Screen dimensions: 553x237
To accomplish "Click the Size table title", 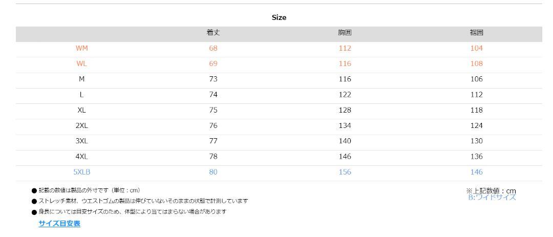I will (x=279, y=17).
